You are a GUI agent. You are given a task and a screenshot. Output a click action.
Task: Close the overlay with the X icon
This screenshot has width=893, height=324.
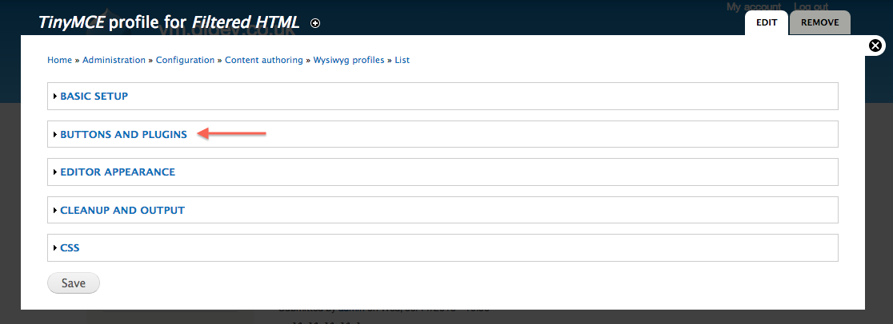[x=876, y=45]
